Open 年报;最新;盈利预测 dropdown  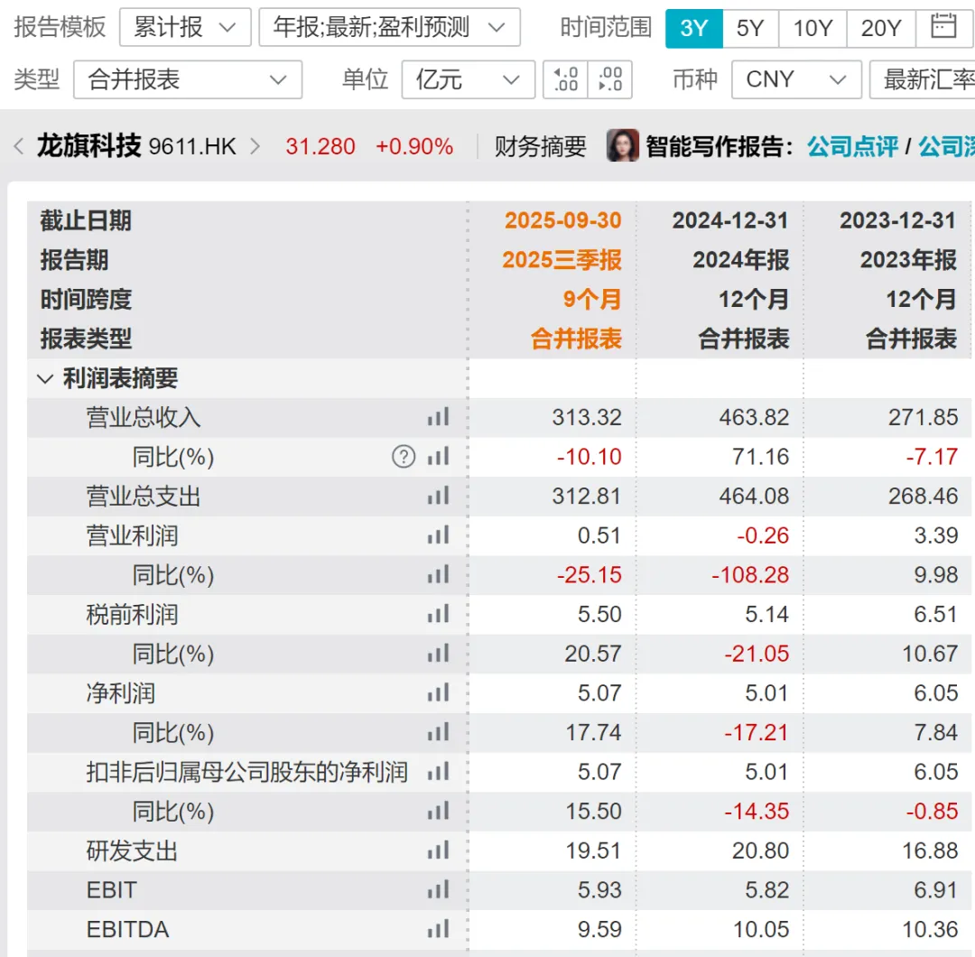(389, 27)
